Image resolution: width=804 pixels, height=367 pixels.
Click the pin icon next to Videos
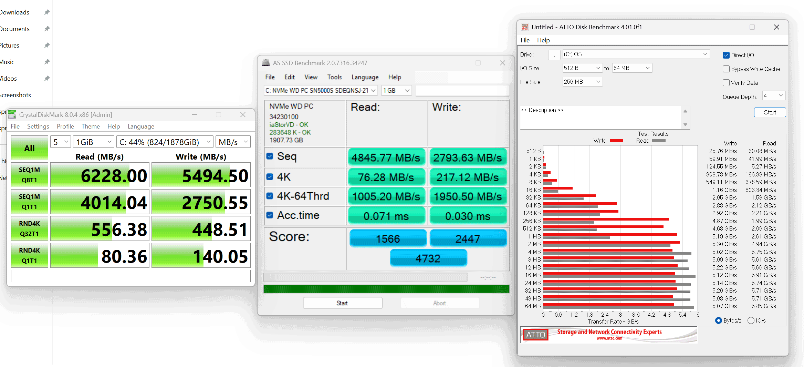point(47,78)
